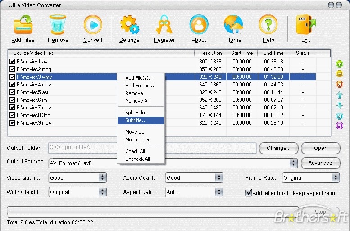Click the Remove trash bin icon

pos(58,25)
